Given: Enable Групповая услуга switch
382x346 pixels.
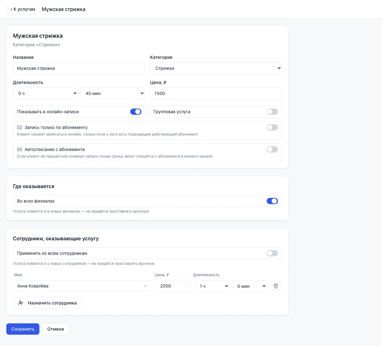Looking at the screenshot, I should [272, 112].
